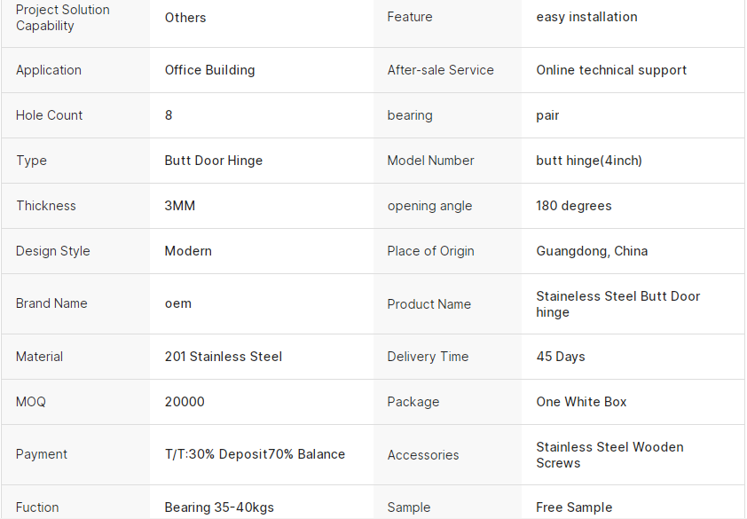Click the 'Bearing 35-40kgs' function value
Image resolution: width=747 pixels, height=519 pixels.
[x=219, y=507]
